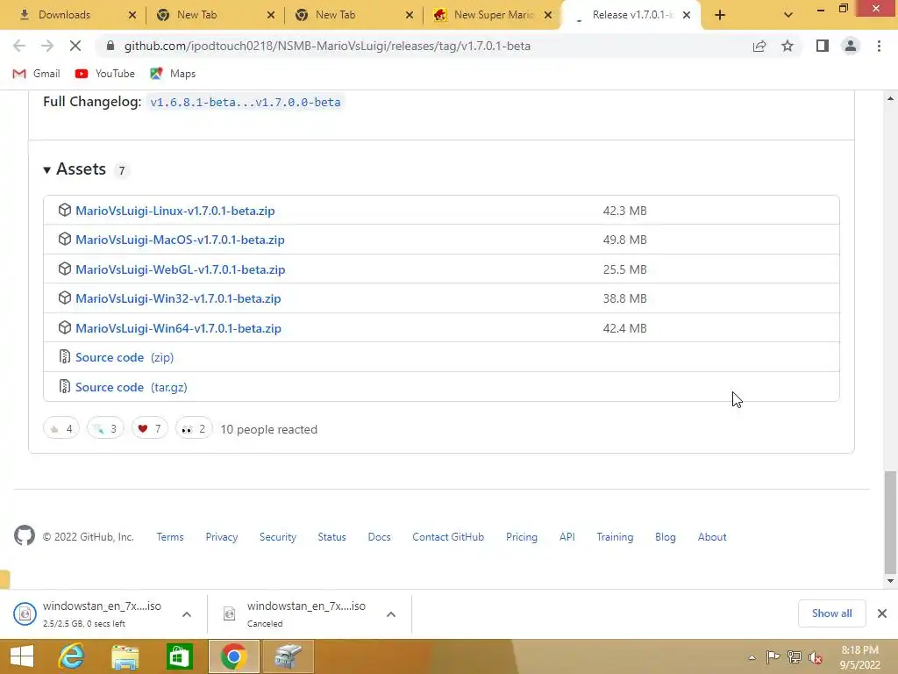Viewport: 898px width, 674px height.
Task: Download MarioVsLuigi-Win32 zip
Action: (x=178, y=298)
